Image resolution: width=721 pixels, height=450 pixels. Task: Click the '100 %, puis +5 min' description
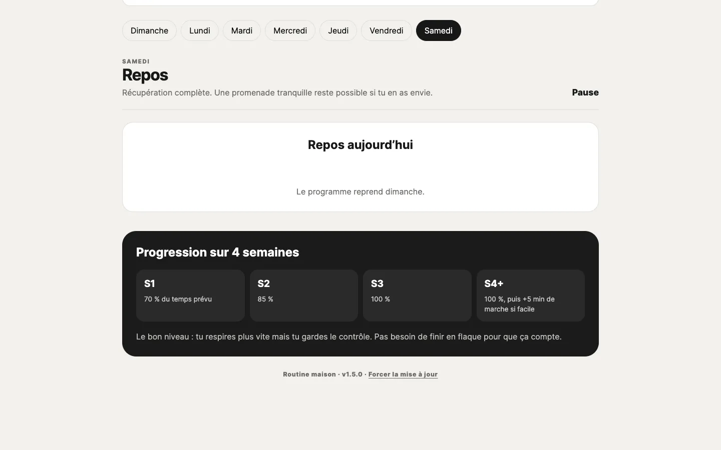(x=520, y=304)
